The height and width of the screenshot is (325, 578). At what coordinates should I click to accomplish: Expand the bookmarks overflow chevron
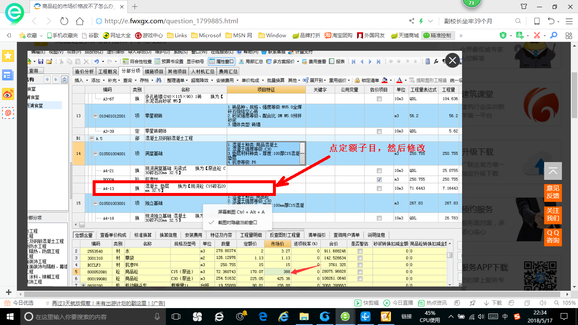tap(461, 36)
